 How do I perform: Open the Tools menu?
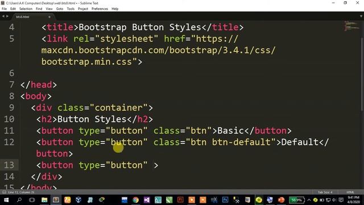[71, 9]
